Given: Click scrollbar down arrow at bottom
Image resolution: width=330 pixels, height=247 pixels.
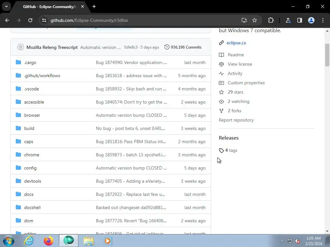Looking at the screenshot, I should tap(327, 232).
